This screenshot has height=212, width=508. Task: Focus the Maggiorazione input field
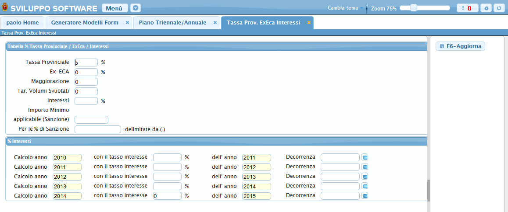86,82
